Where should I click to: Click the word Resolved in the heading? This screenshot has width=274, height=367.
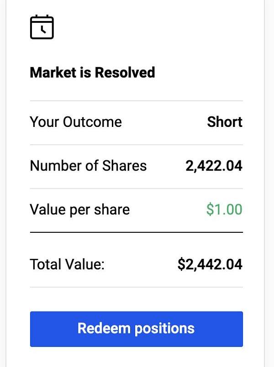click(x=125, y=72)
